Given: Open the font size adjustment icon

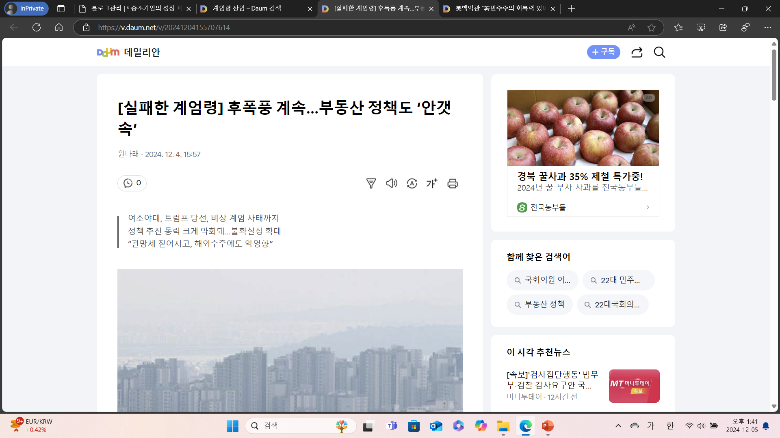Looking at the screenshot, I should 432,183.
